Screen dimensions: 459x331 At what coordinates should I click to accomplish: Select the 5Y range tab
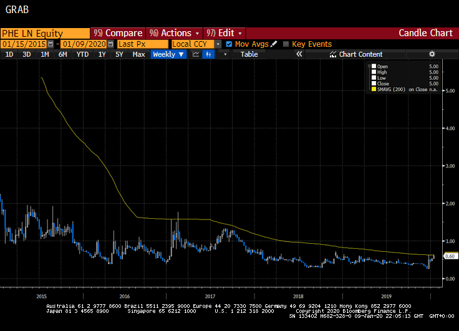(119, 54)
